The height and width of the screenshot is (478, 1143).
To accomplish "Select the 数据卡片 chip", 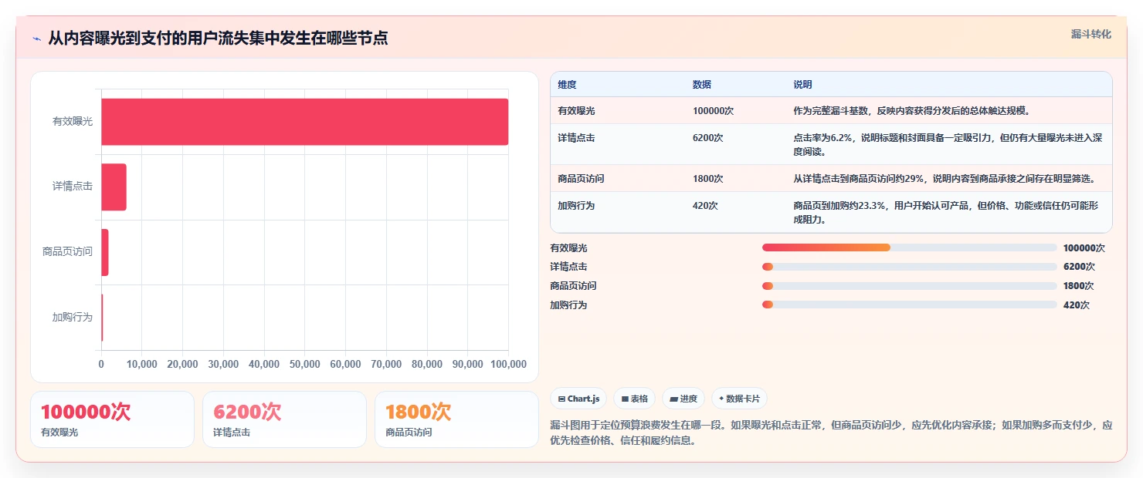I will pos(739,399).
